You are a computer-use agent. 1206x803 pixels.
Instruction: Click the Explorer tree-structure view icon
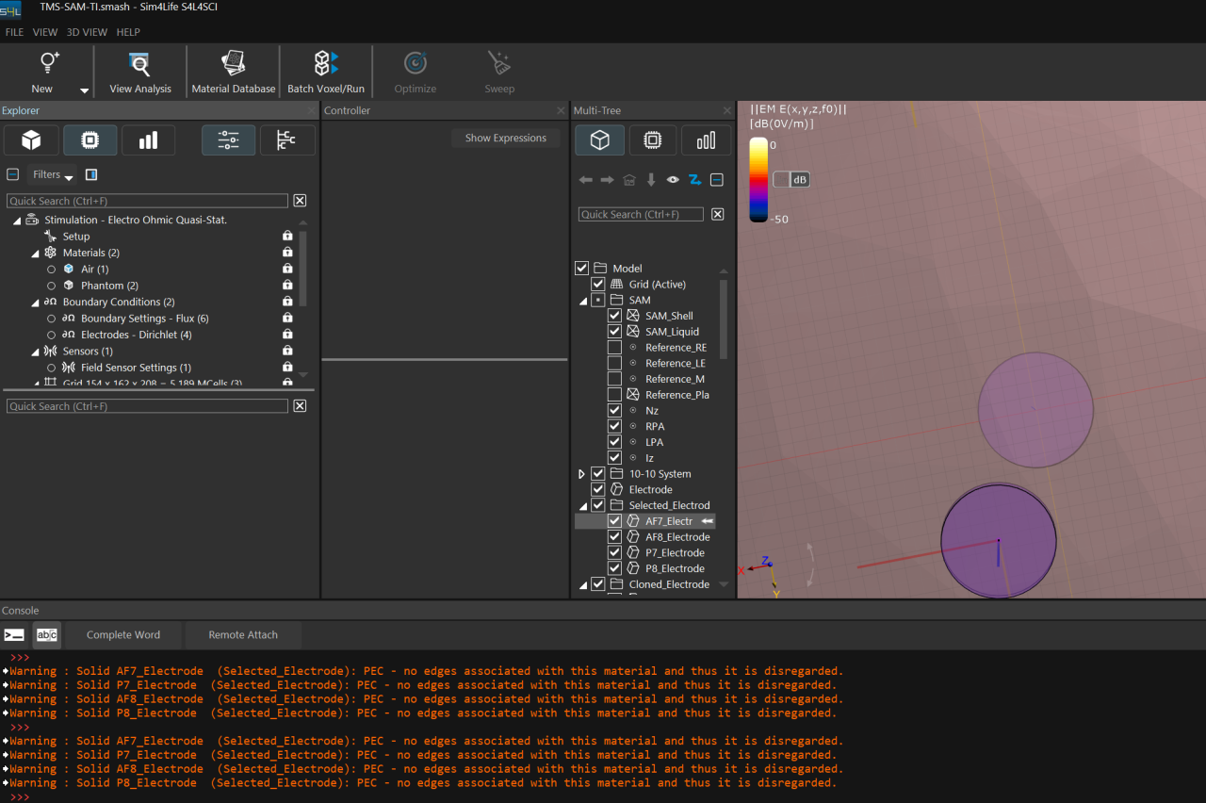tap(286, 140)
